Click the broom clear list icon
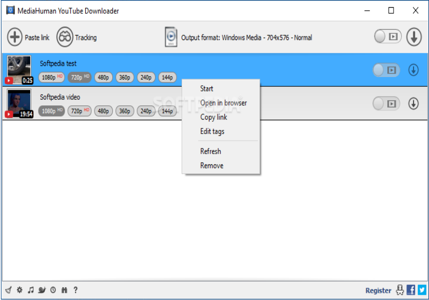This screenshot has height=300, width=429. [9, 290]
